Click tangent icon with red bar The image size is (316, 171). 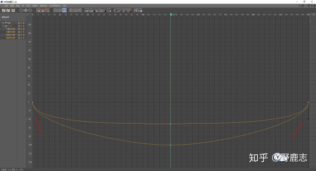(101, 10)
